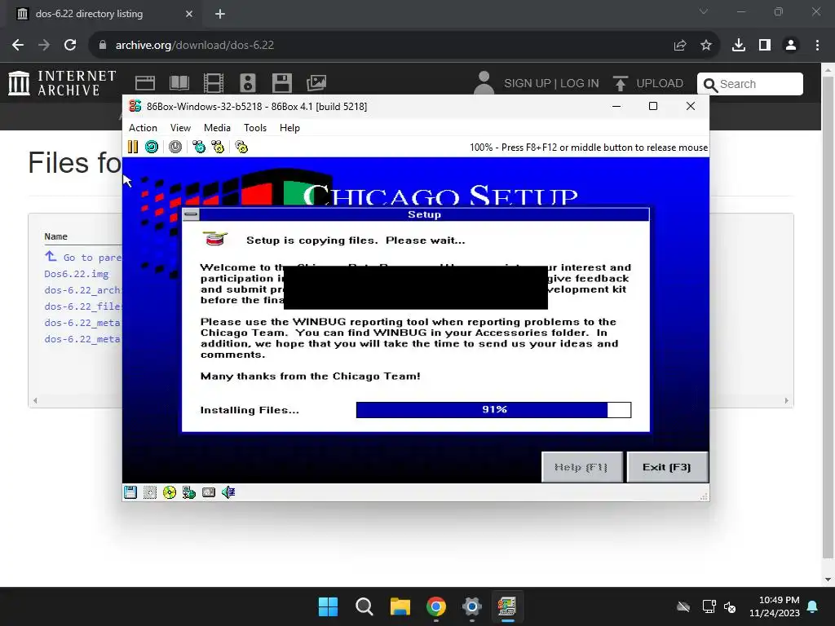Open 86Box View menu

180,128
